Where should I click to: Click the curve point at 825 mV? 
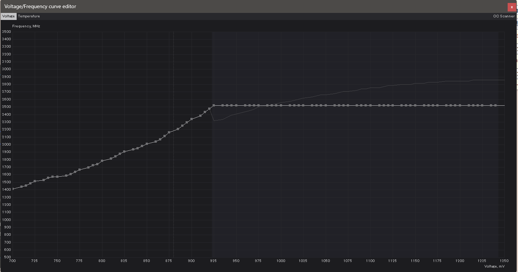tap(124, 152)
